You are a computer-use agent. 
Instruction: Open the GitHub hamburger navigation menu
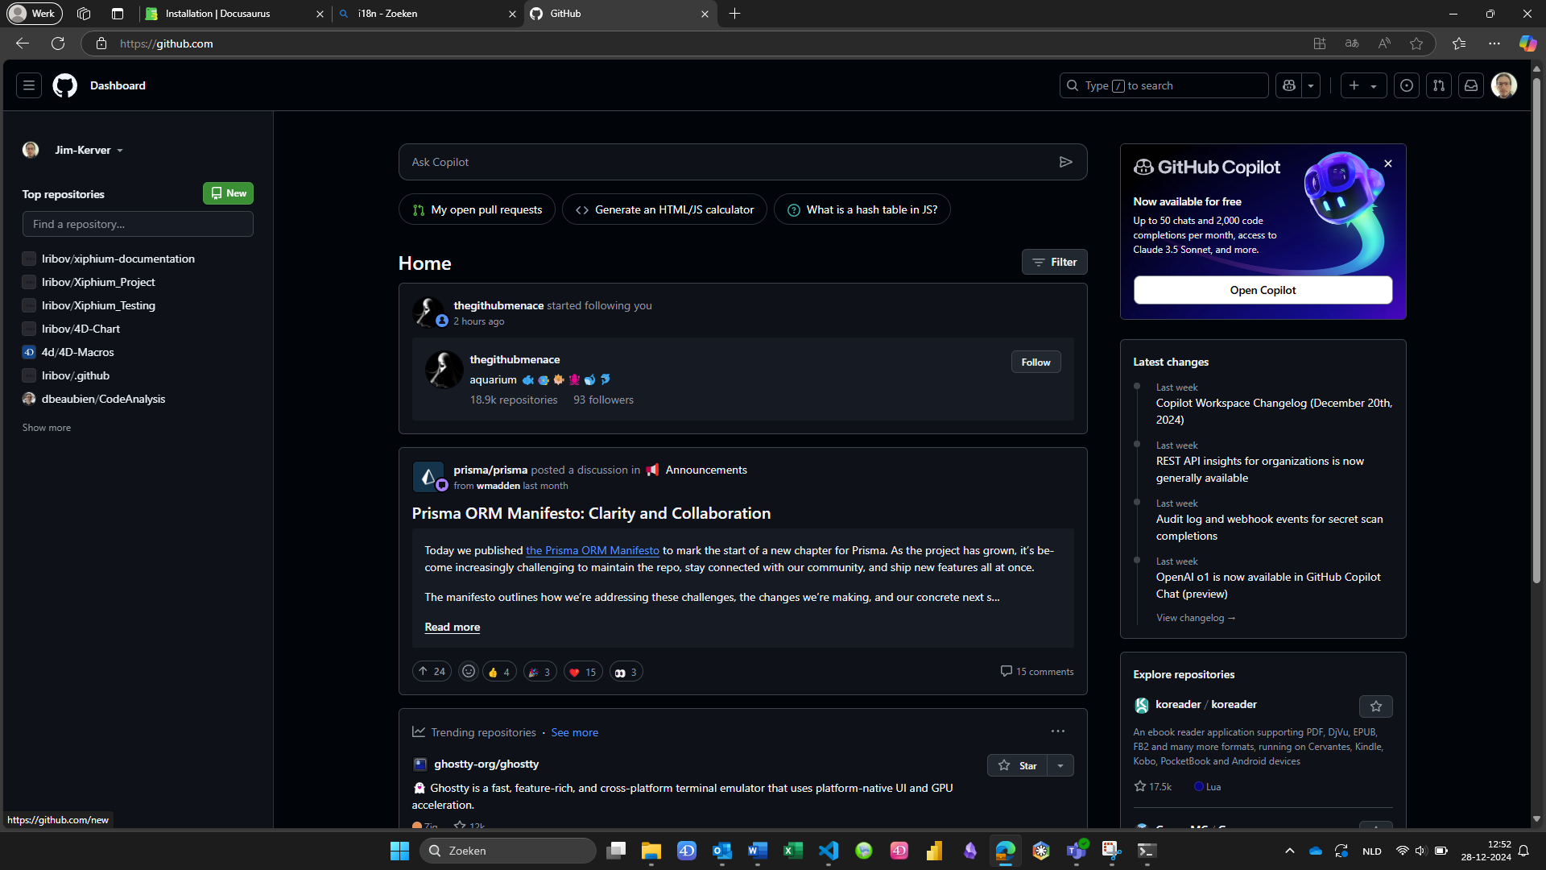coord(29,85)
